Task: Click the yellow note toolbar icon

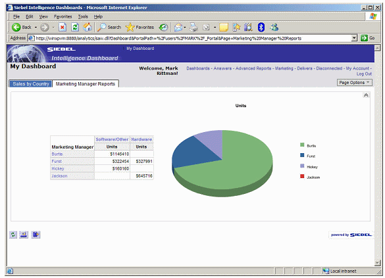Action: [x=224, y=27]
